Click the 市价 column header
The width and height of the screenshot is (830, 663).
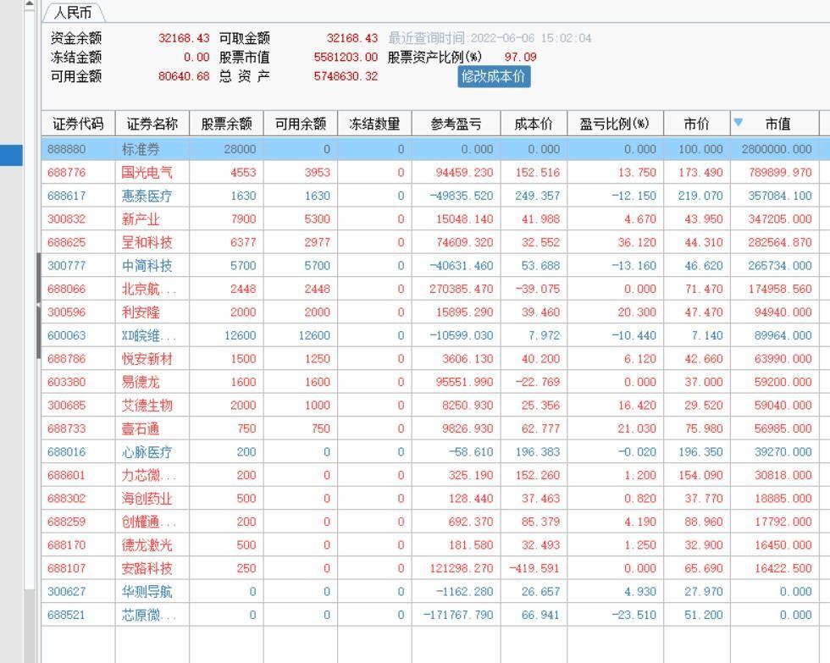(696, 124)
